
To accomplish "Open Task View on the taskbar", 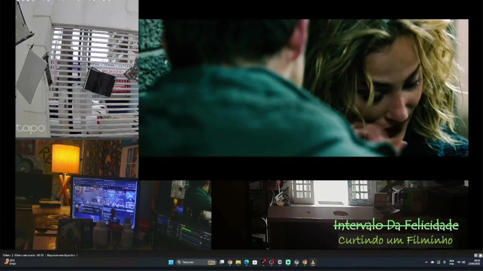I will pyautogui.click(x=222, y=262).
